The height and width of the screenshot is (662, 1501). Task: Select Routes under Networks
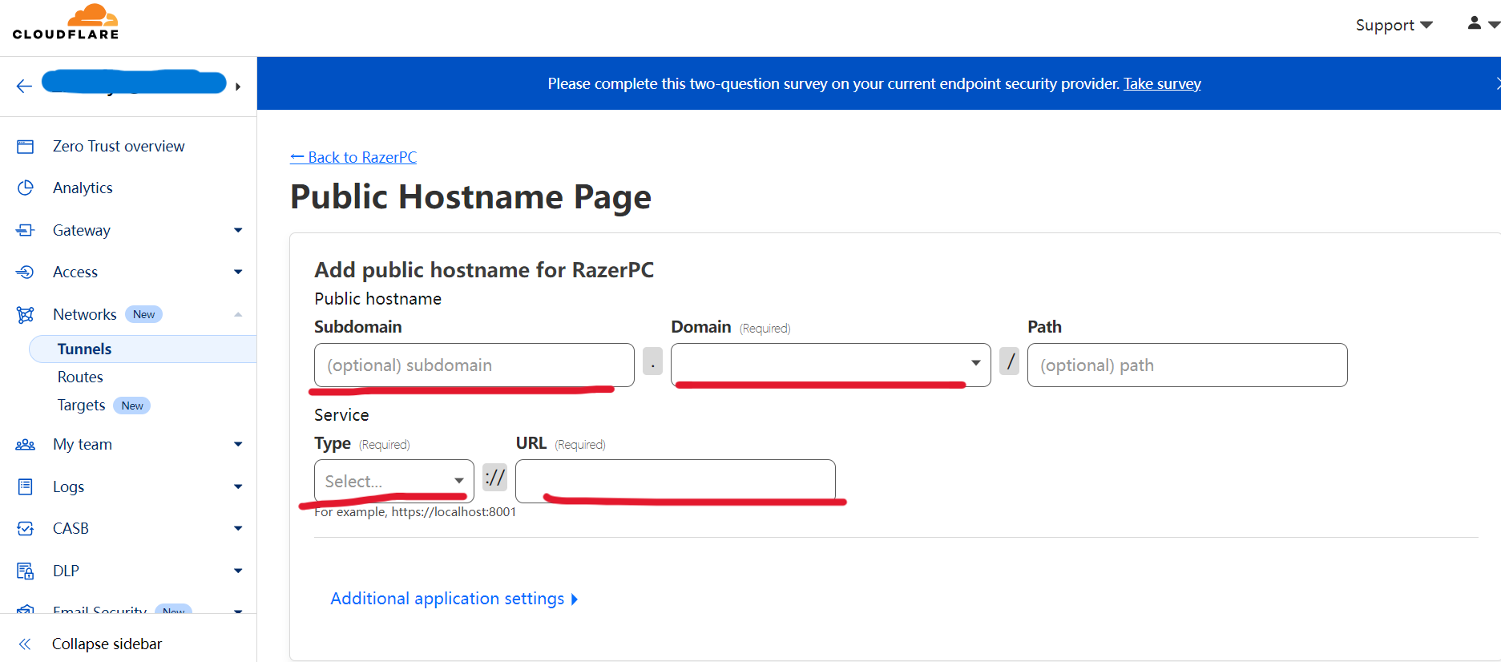click(x=80, y=377)
